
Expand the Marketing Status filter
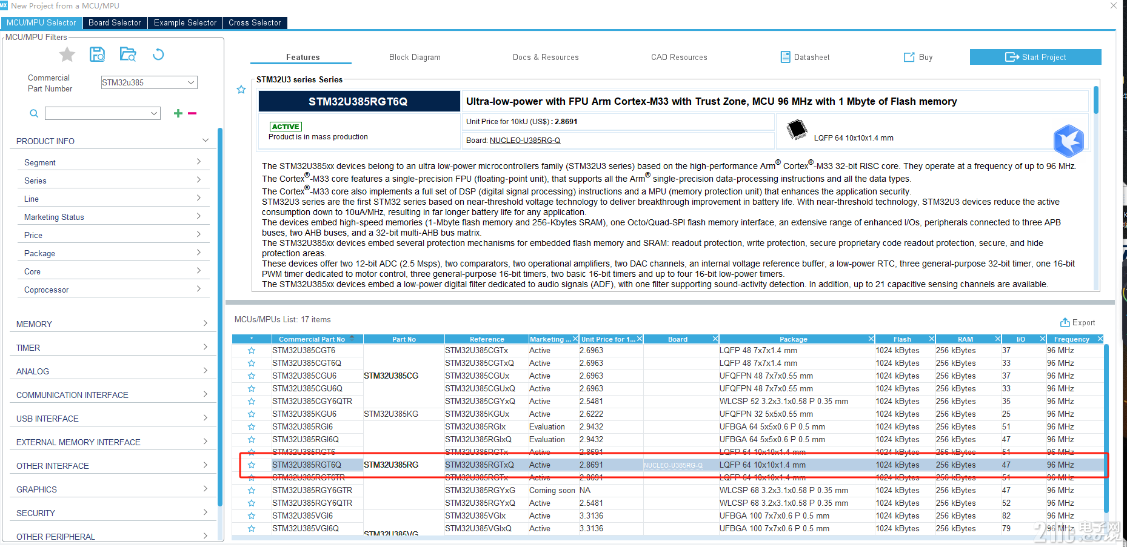pyautogui.click(x=199, y=216)
